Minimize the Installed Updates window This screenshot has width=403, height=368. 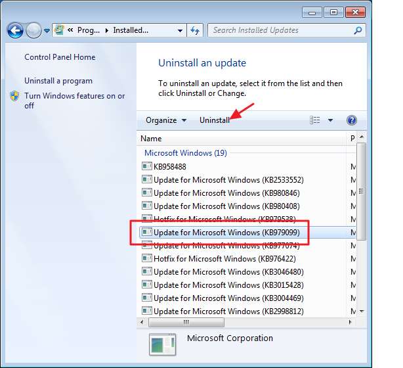tap(312, 12)
